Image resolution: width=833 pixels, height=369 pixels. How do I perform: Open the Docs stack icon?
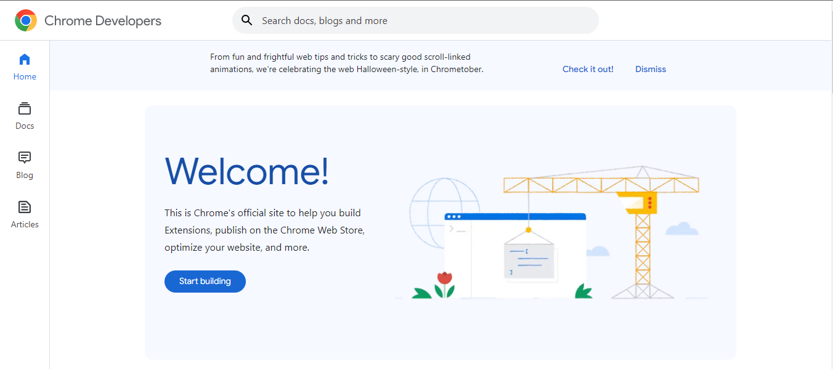click(25, 108)
